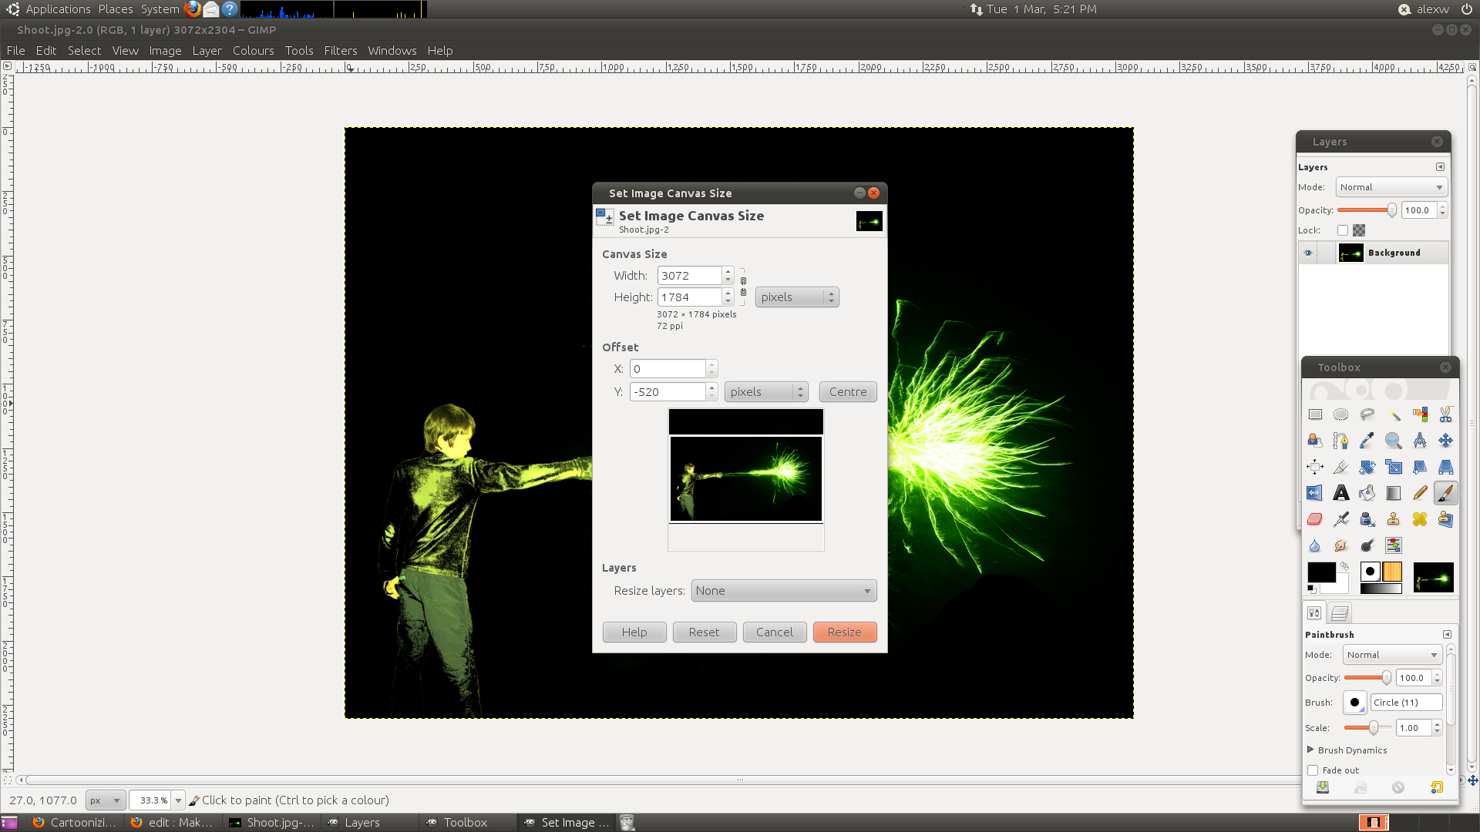Select the Paths tool

pyautogui.click(x=1341, y=441)
